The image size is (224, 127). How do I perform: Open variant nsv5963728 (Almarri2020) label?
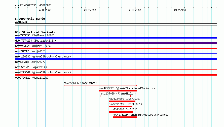pos(33,46)
